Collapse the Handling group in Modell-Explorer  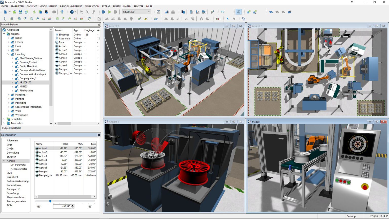click(x=8, y=54)
